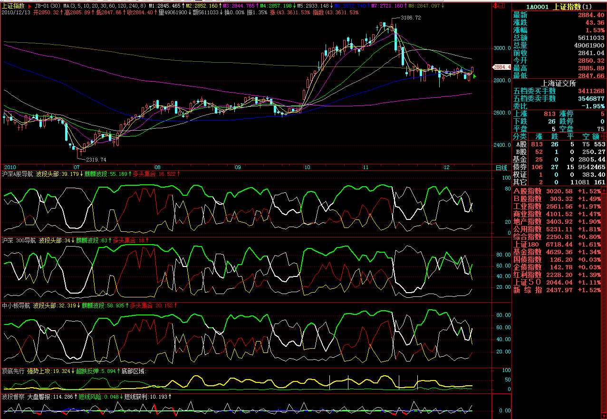Click the 前收 value 2841.04
This screenshot has height=419, width=607.
pos(591,53)
